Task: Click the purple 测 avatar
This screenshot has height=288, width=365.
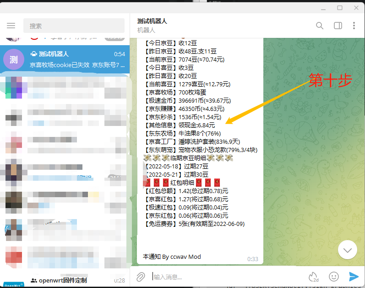Action: point(13,59)
